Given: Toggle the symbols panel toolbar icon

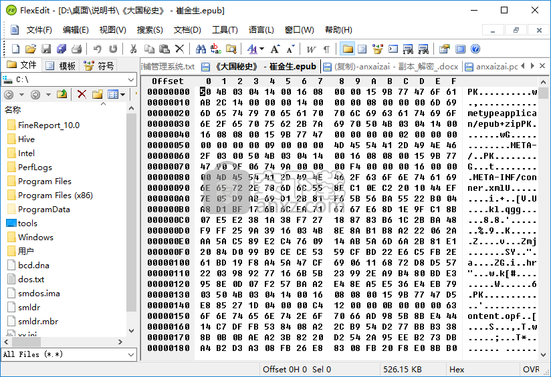Looking at the screenshot, I should point(378,49).
